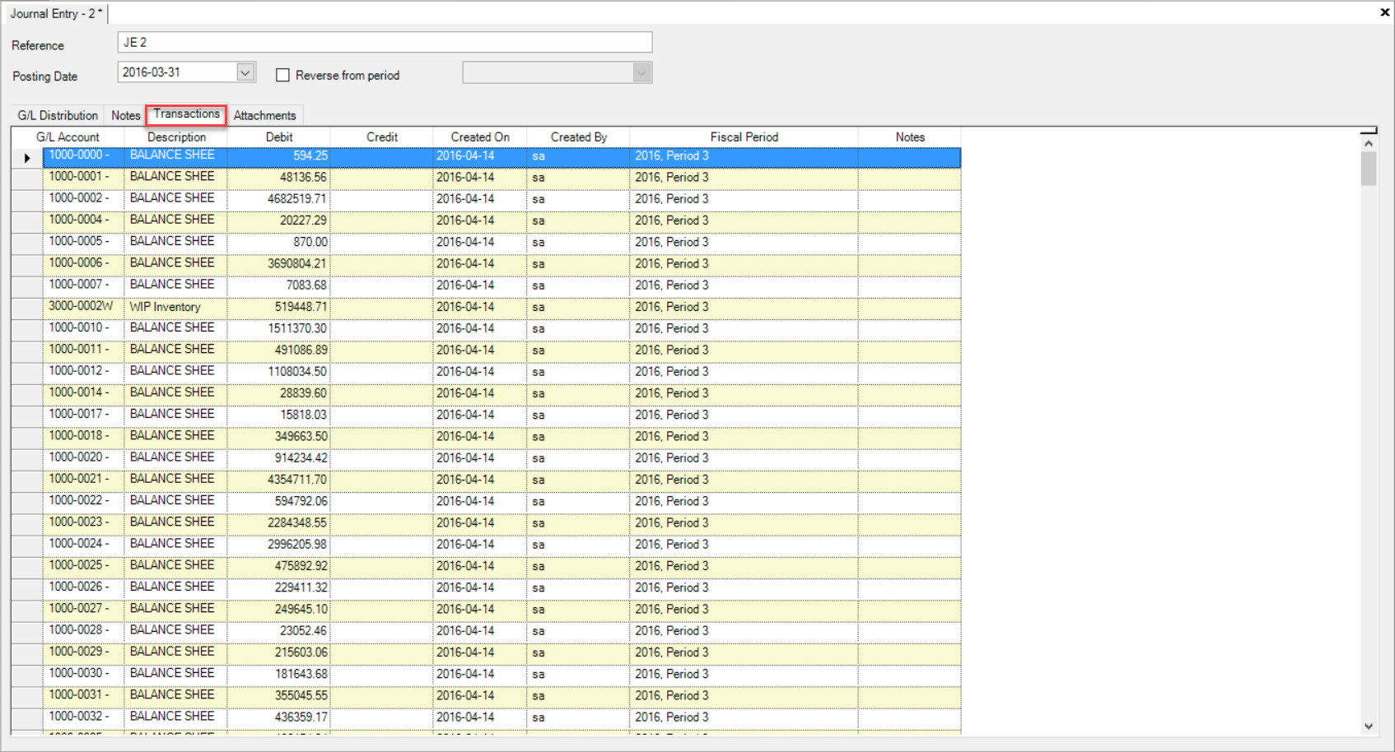This screenshot has width=1395, height=752.
Task: Click debit amount 2996205.98
Action: coord(279,545)
